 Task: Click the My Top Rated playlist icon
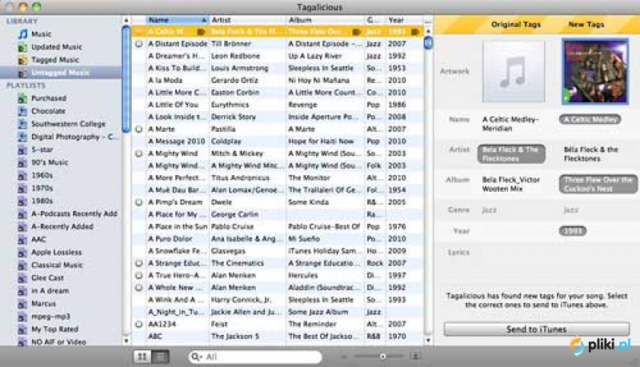(x=23, y=329)
